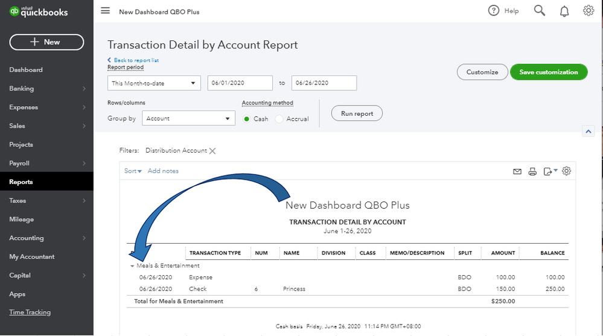603x336 pixels.
Task: Open Expenses in the sidebar
Action: point(24,107)
